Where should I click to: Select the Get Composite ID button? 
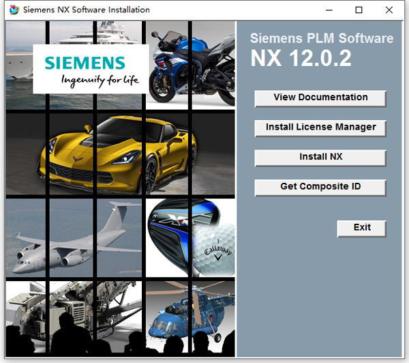320,187
